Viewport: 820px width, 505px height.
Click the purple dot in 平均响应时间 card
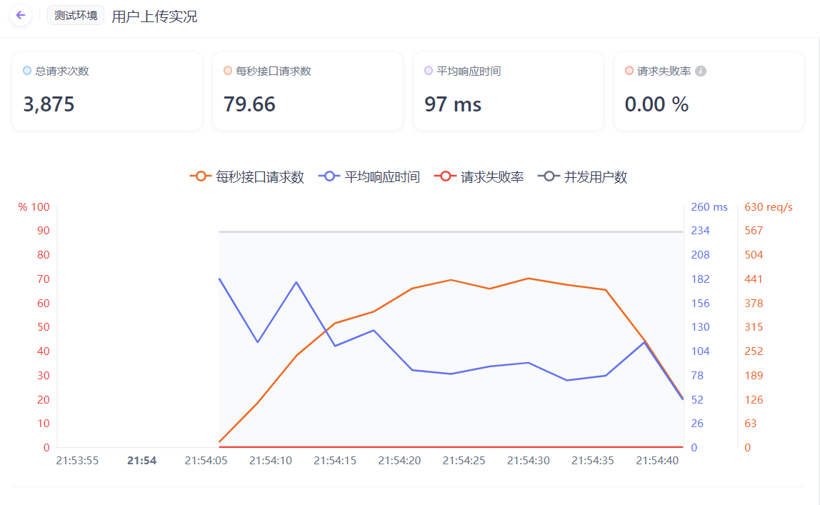click(x=429, y=71)
